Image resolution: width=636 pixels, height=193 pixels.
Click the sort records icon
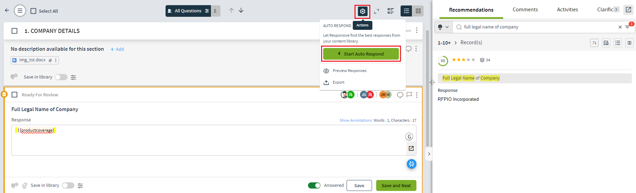pos(594,43)
